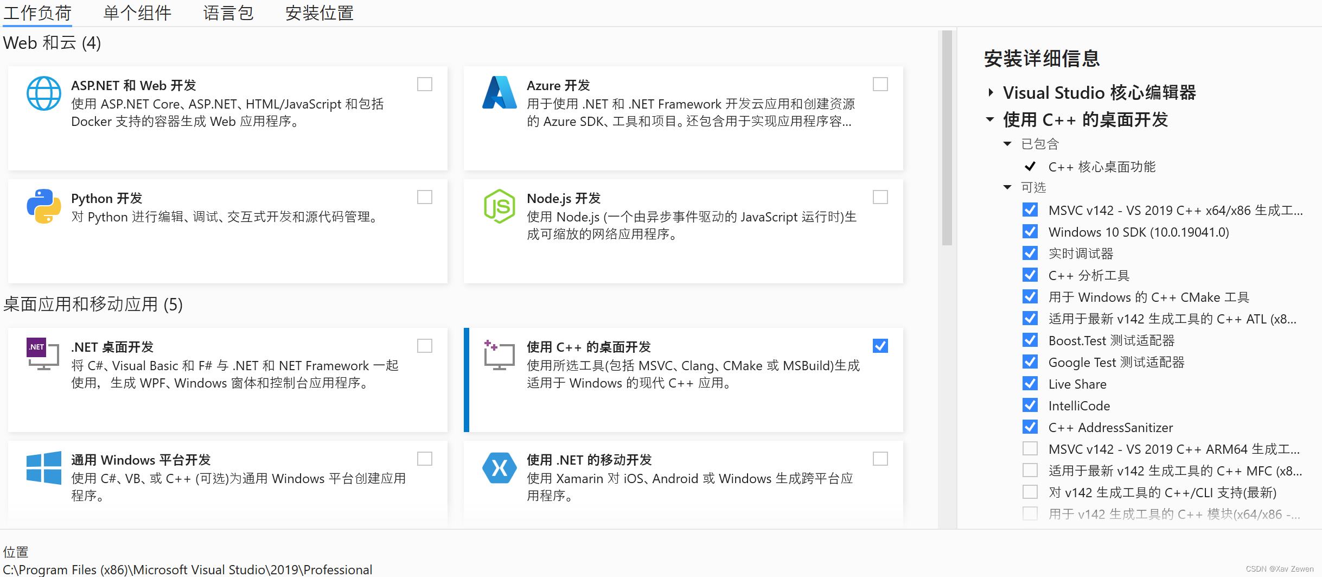The image size is (1322, 577).
Task: Switch to the 工作负荷 tab
Action: [37, 13]
